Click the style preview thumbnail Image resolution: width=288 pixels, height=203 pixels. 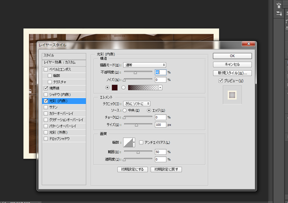pos(232,95)
